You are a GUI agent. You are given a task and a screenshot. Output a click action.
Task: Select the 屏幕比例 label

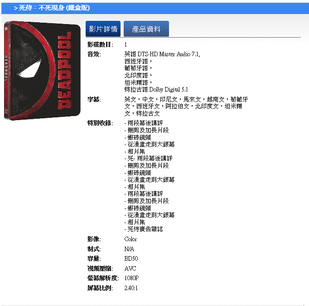[100, 288]
